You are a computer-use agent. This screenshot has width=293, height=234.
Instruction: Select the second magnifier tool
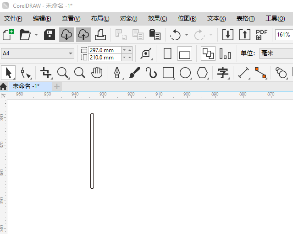80,73
